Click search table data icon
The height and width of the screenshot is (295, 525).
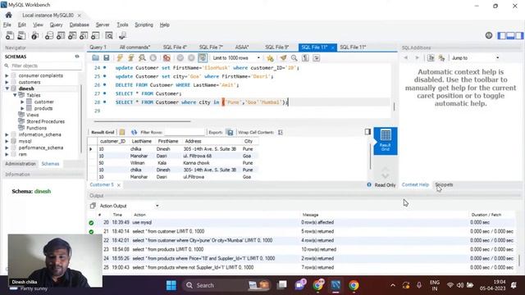[x=109, y=35]
